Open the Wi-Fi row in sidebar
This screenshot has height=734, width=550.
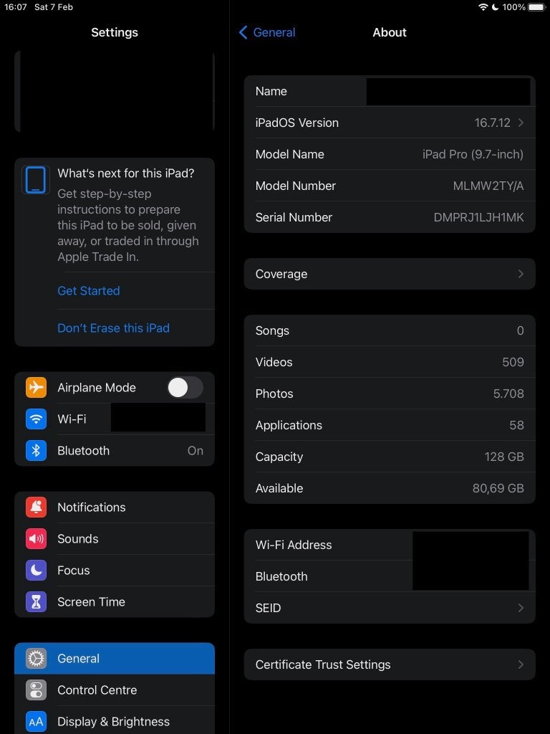coord(115,419)
